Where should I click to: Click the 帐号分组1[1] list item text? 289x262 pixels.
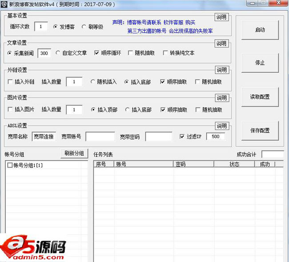point(28,165)
